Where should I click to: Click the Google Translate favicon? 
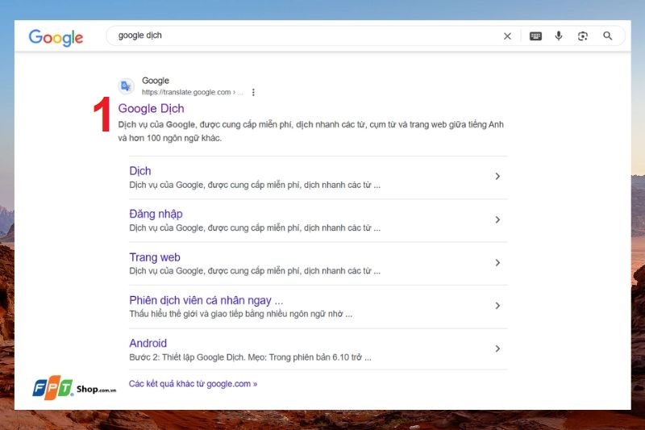click(126, 86)
